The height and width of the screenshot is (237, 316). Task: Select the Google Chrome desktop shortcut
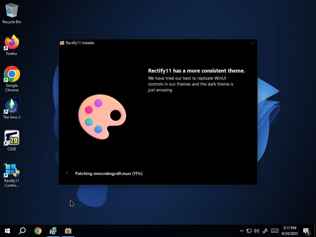point(12,79)
